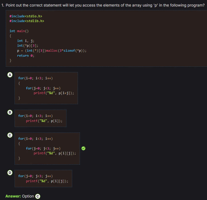Screen dimensions: 207x200
Task: Click the green "Answer:" label
Action: tap(13, 196)
